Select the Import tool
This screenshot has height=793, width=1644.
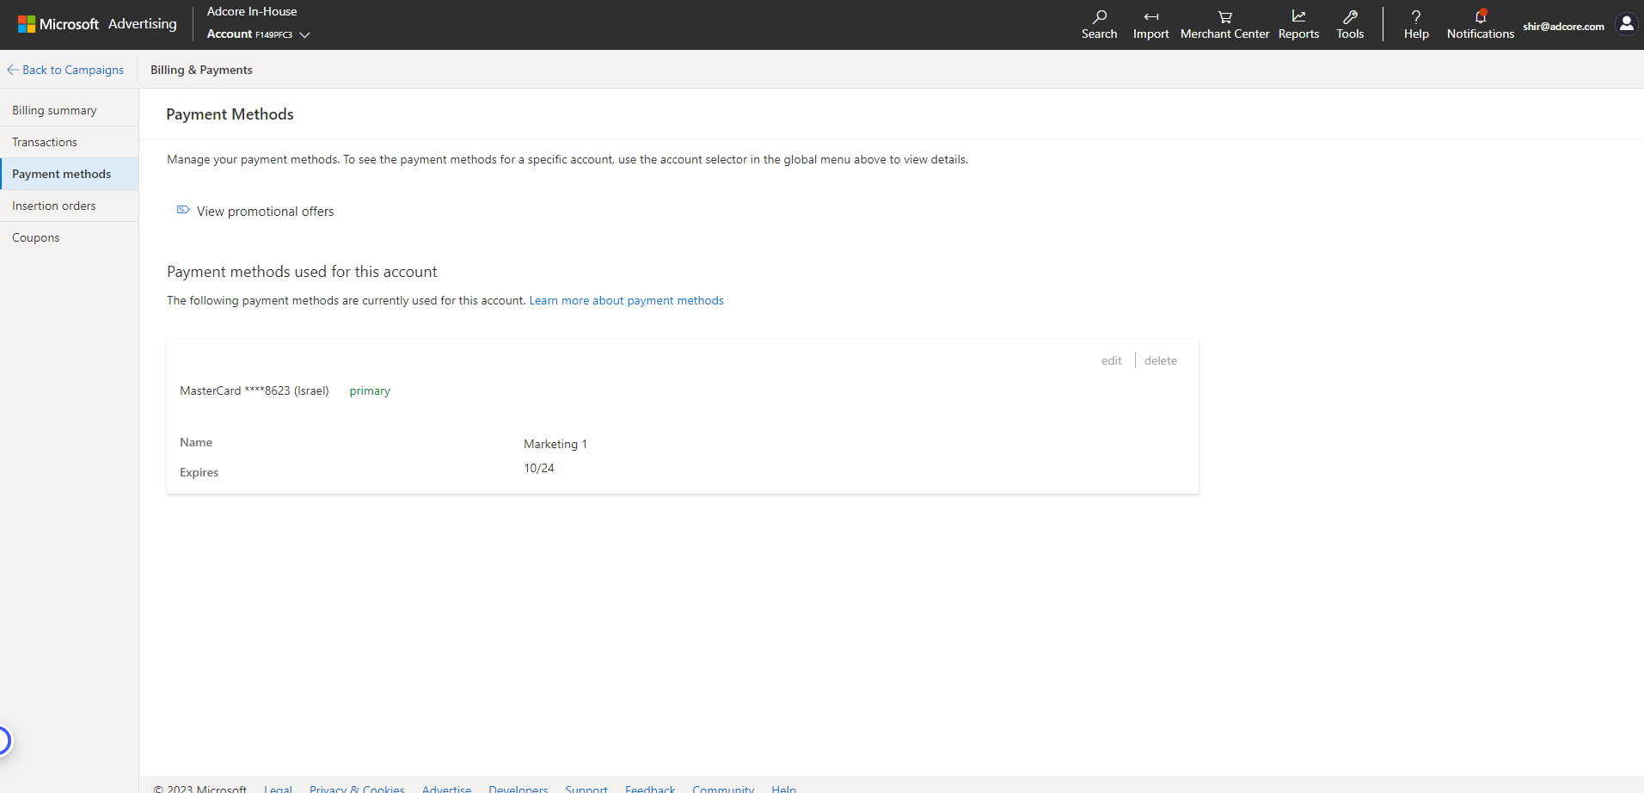[x=1150, y=24]
